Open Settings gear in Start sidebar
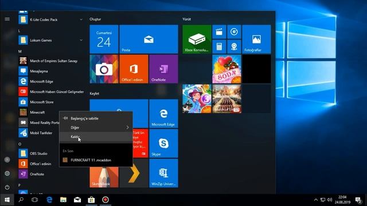 [7, 173]
